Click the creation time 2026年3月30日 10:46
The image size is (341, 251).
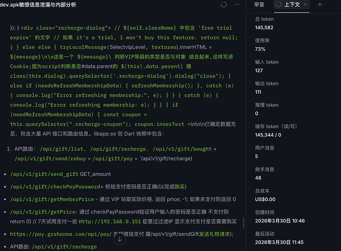(280, 221)
